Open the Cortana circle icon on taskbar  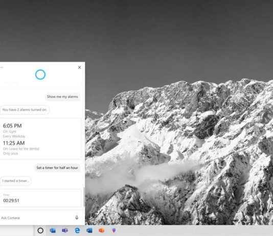tap(40, 230)
